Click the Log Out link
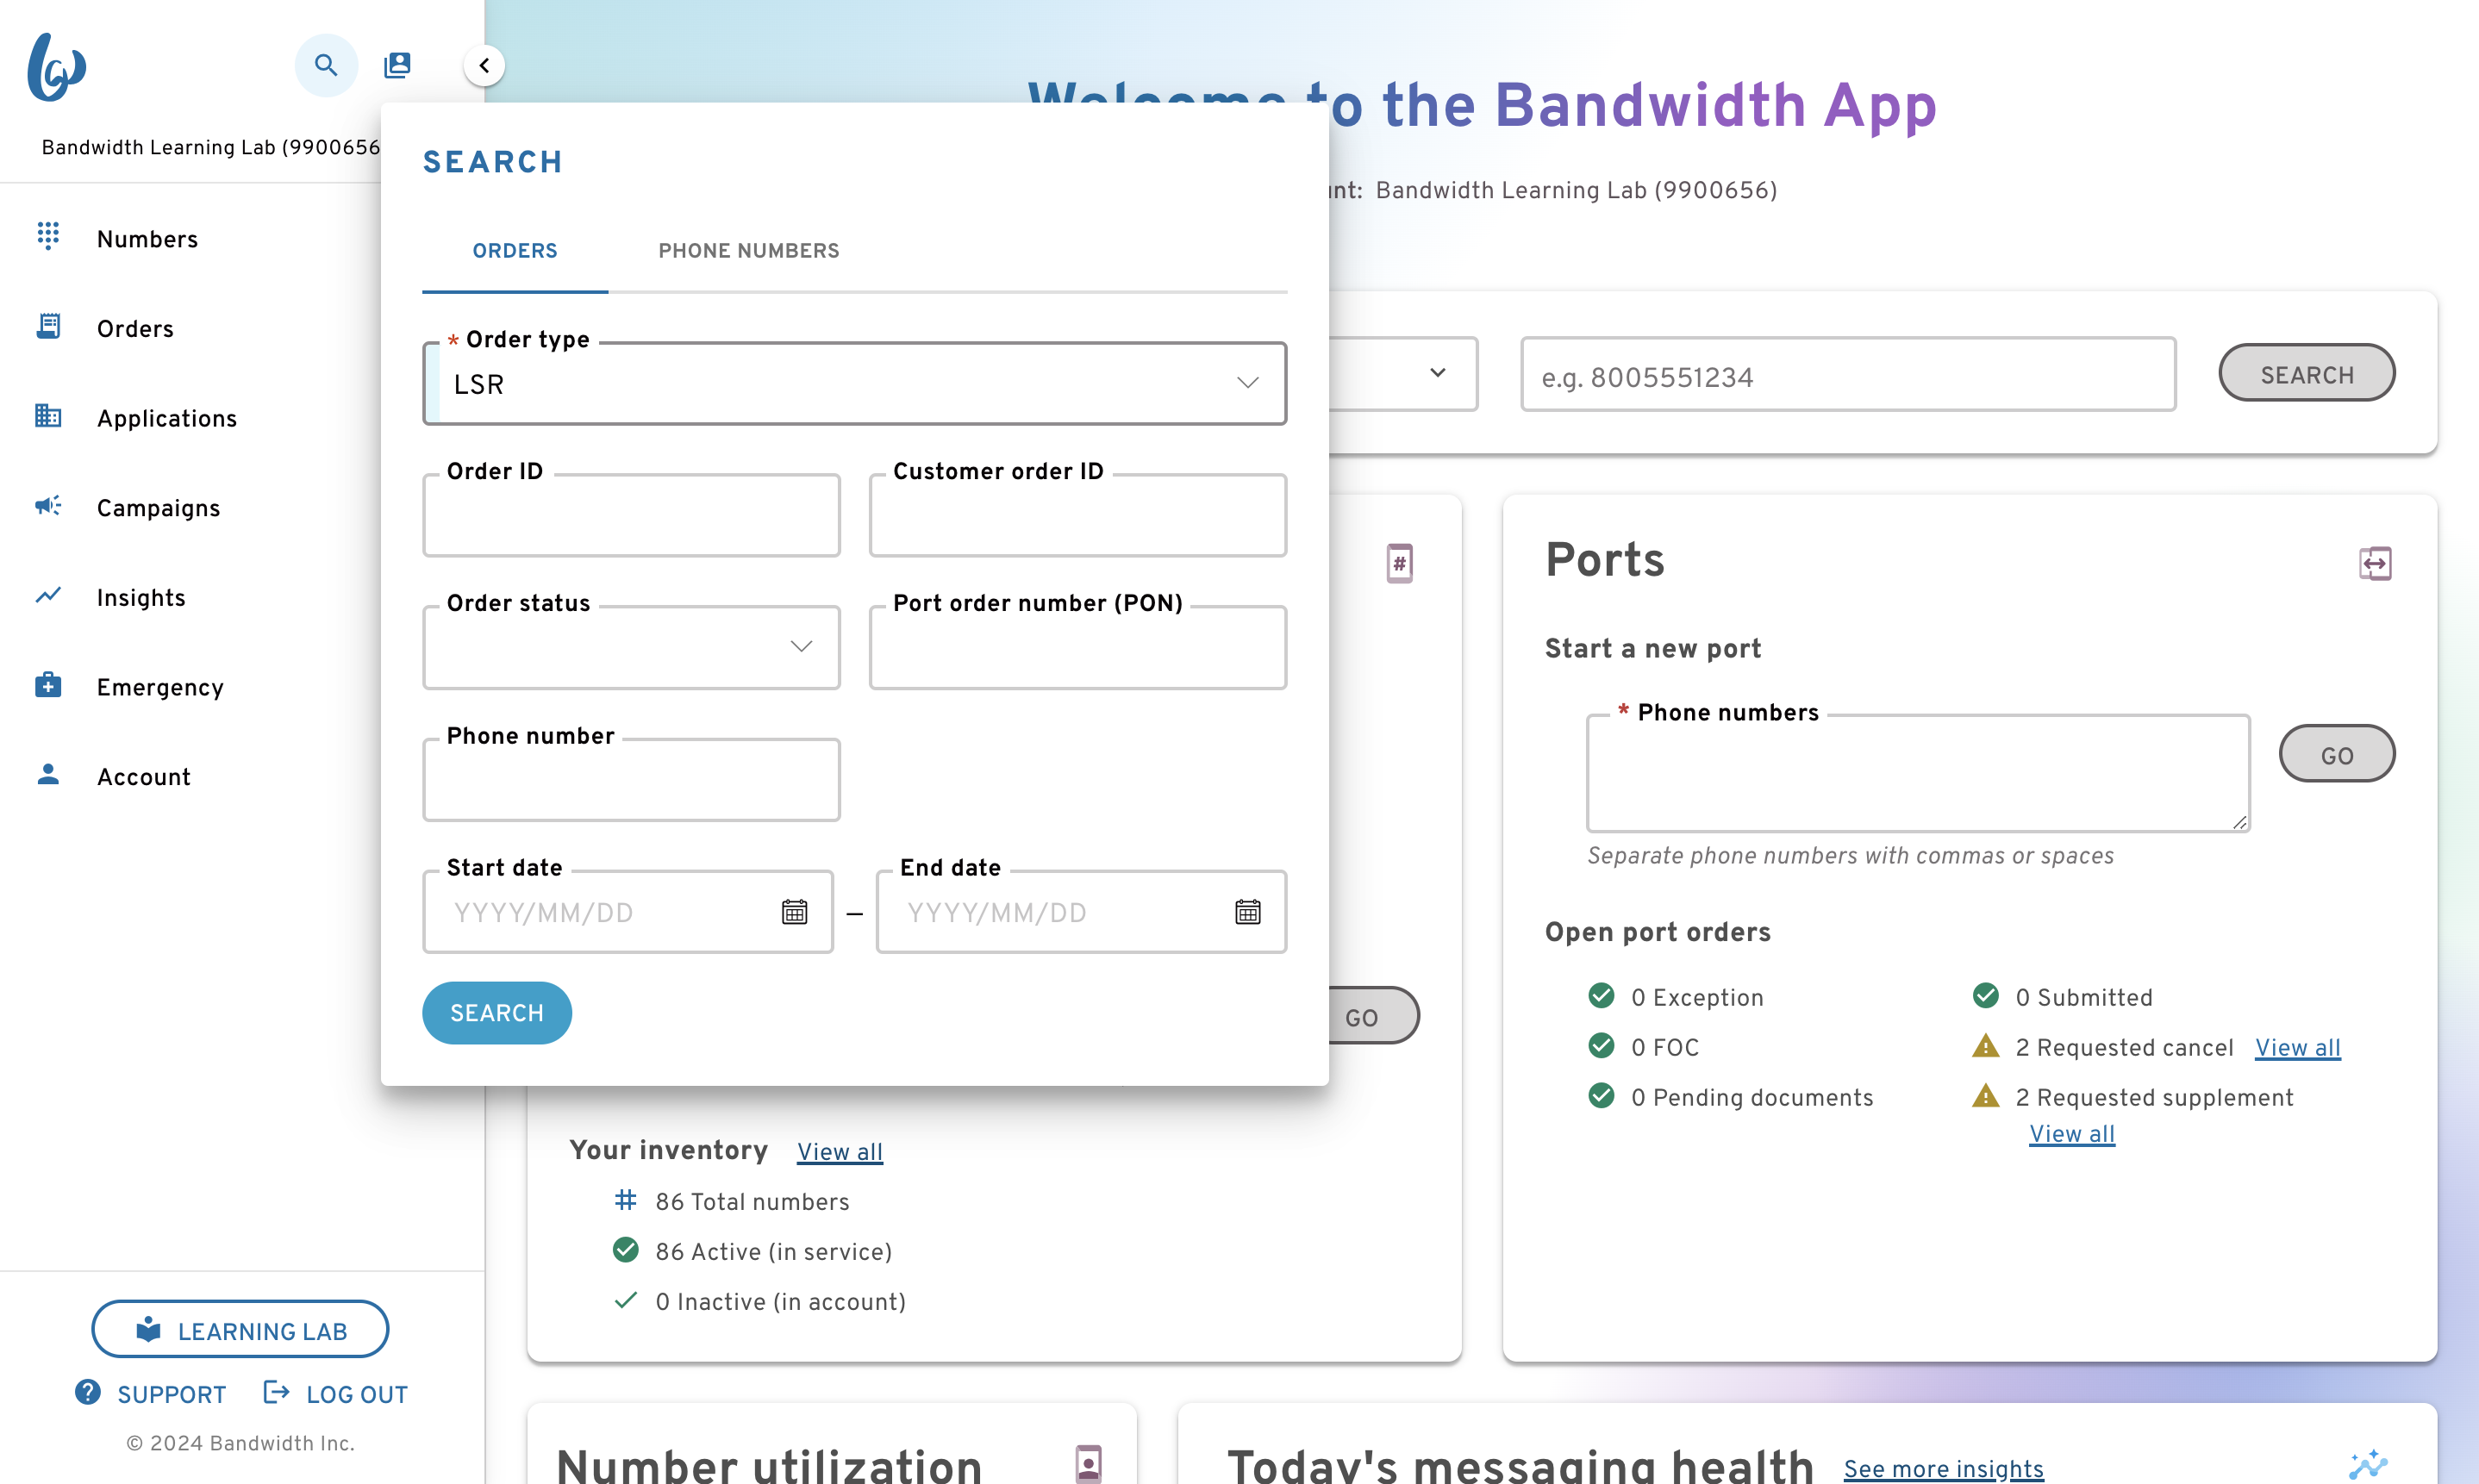Image resolution: width=2479 pixels, height=1484 pixels. 357,1394
